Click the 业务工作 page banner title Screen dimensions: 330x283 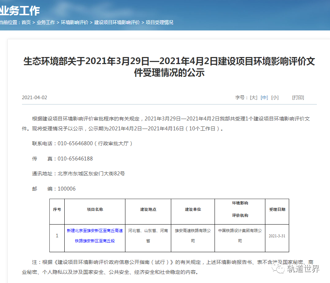click(x=20, y=11)
